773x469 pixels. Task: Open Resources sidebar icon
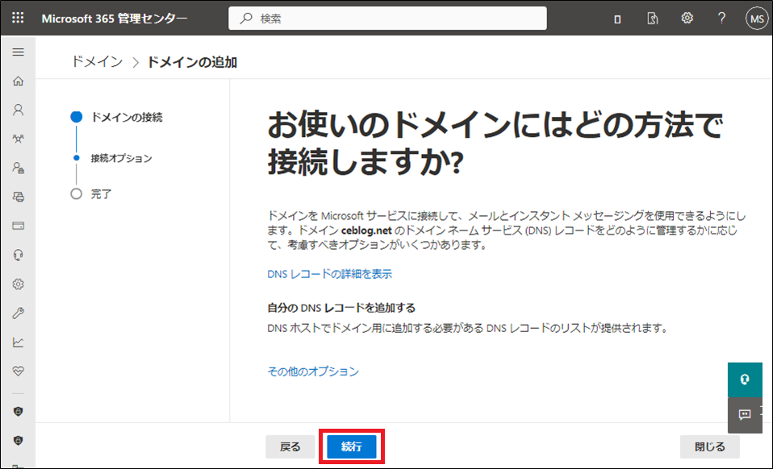click(x=19, y=197)
